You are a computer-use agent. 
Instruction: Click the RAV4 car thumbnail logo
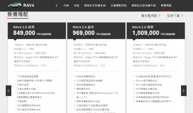(x=15, y=5)
